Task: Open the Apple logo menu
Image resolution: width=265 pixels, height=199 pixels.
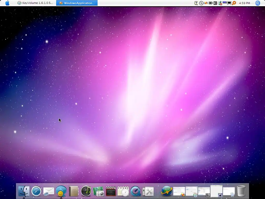Action: tap(7, 3)
